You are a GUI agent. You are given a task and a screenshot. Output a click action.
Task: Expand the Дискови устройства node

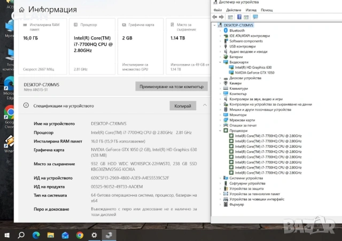pos(220,78)
